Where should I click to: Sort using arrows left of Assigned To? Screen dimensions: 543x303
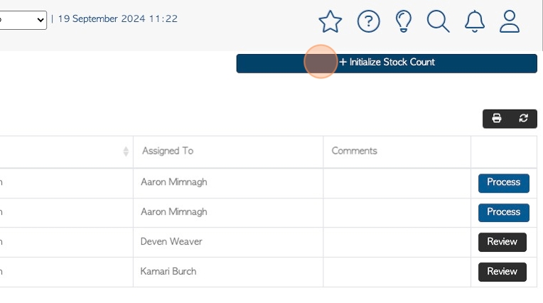tap(126, 151)
